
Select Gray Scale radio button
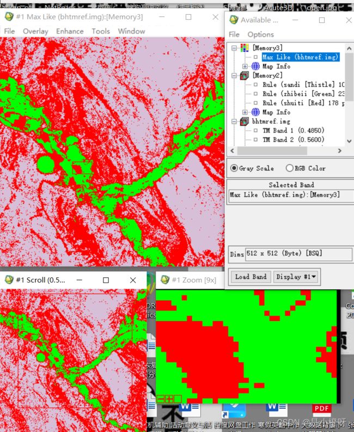pos(234,168)
